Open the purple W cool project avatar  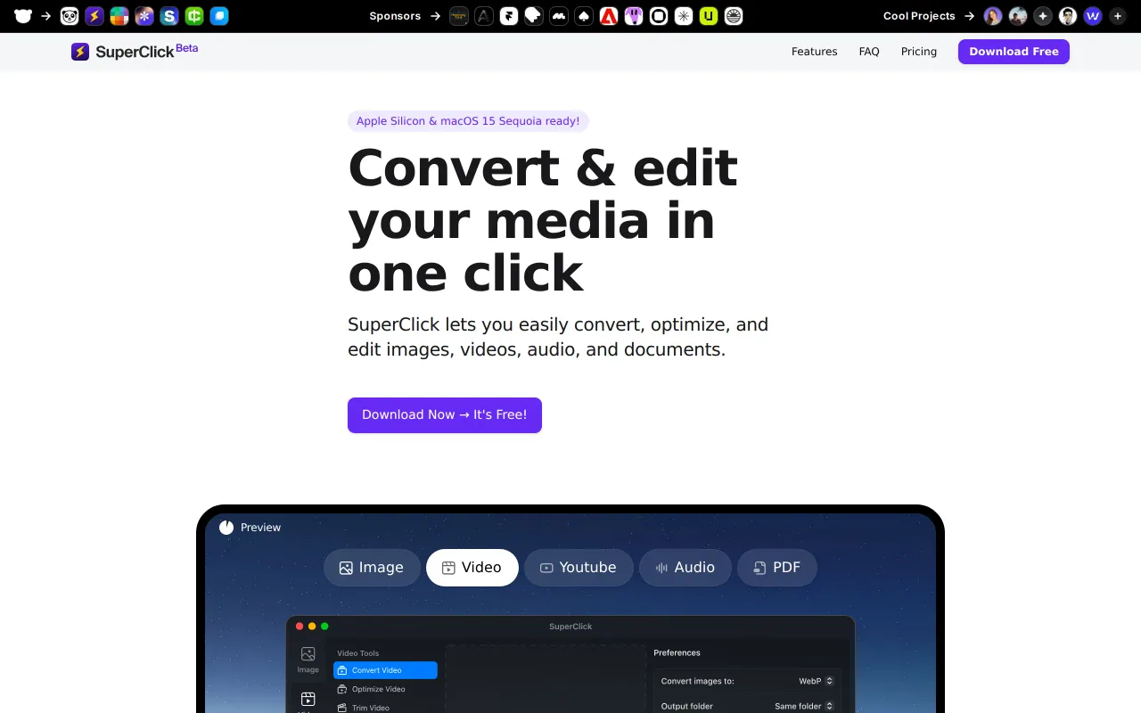[1093, 16]
